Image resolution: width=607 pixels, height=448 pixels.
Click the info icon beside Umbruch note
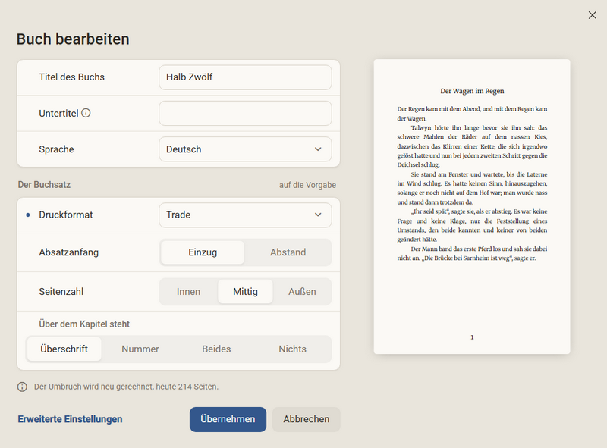tap(22, 387)
